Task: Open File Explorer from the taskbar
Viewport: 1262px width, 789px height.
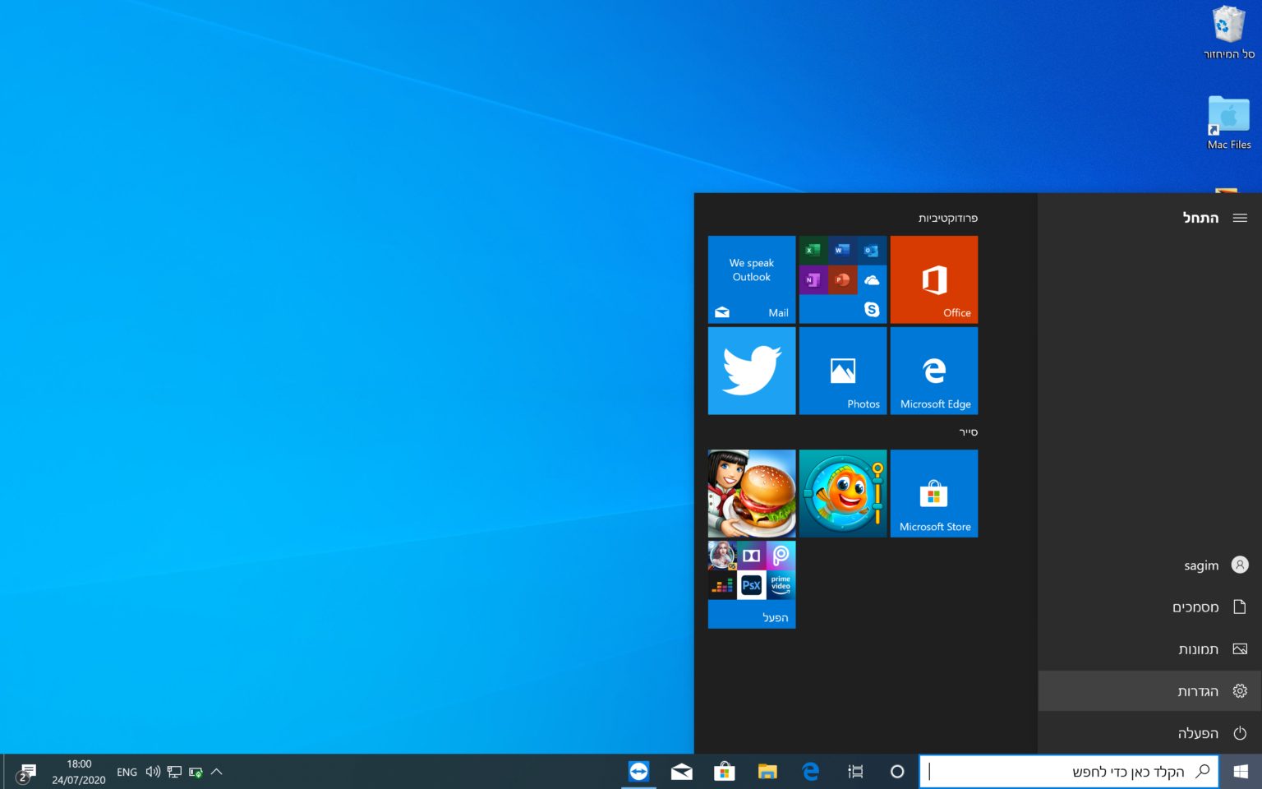Action: (x=767, y=772)
